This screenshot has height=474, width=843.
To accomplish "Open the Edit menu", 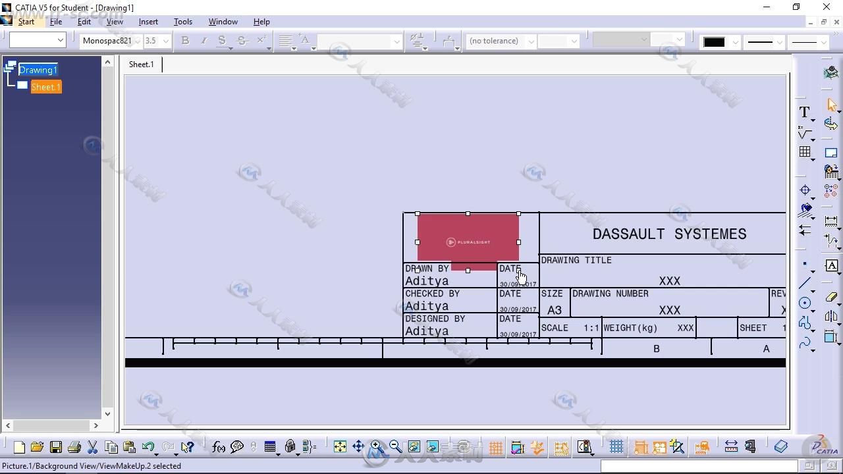I will click(x=84, y=22).
